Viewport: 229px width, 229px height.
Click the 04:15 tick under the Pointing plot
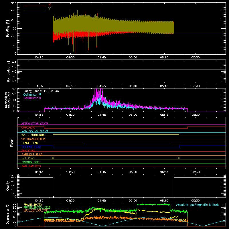(x=39, y=58)
